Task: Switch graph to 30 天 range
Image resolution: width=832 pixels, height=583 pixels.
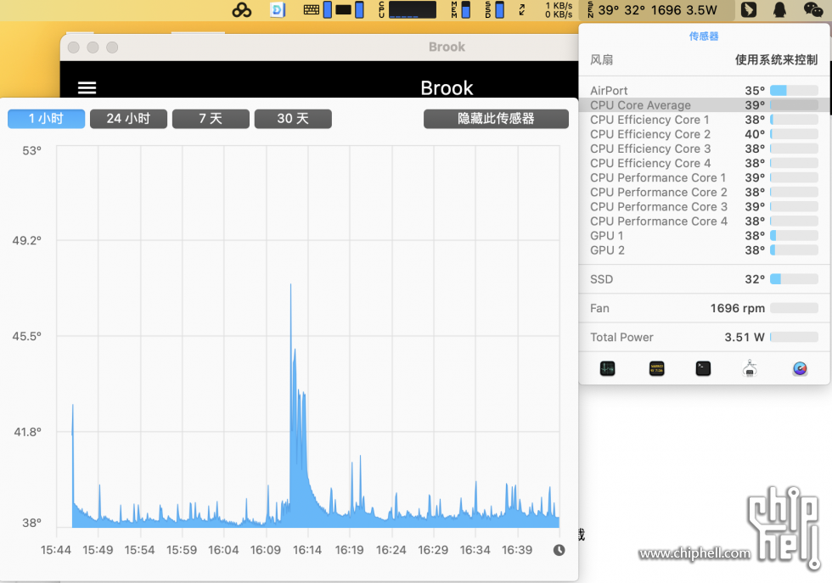Action: pyautogui.click(x=293, y=118)
